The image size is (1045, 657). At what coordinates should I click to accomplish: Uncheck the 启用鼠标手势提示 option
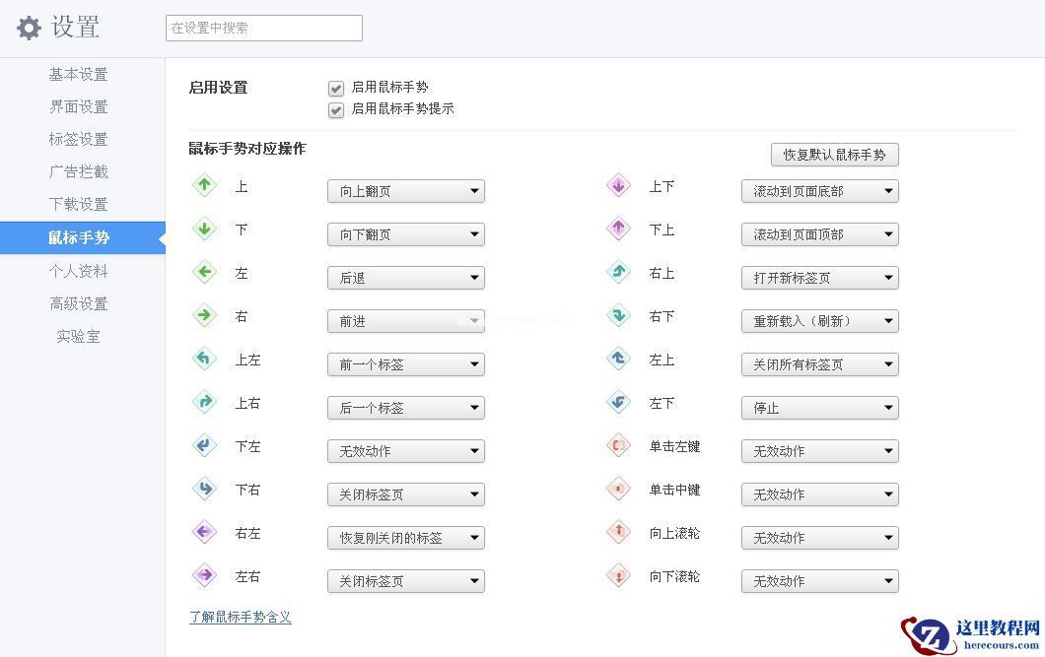[336, 110]
